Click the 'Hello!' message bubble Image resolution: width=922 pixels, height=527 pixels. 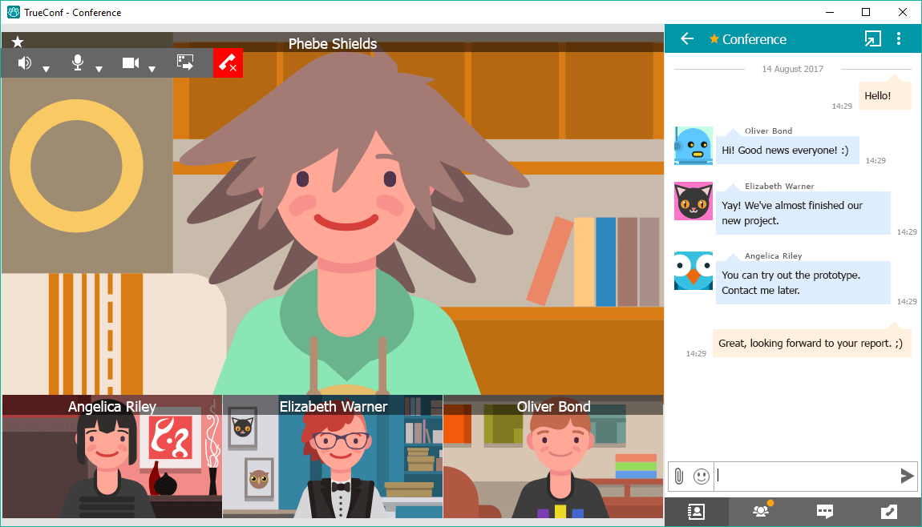coord(884,95)
